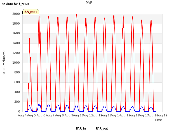The width and height of the screenshot is (179, 134).
Task: Click the 1600 y-axis tick label
Action: (16, 33)
